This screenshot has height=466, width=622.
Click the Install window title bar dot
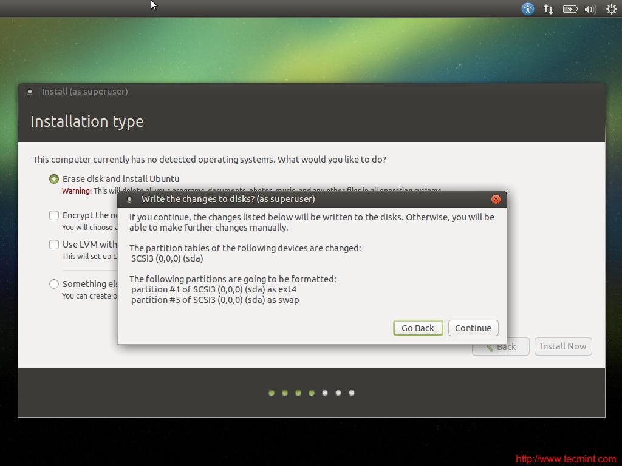point(29,92)
